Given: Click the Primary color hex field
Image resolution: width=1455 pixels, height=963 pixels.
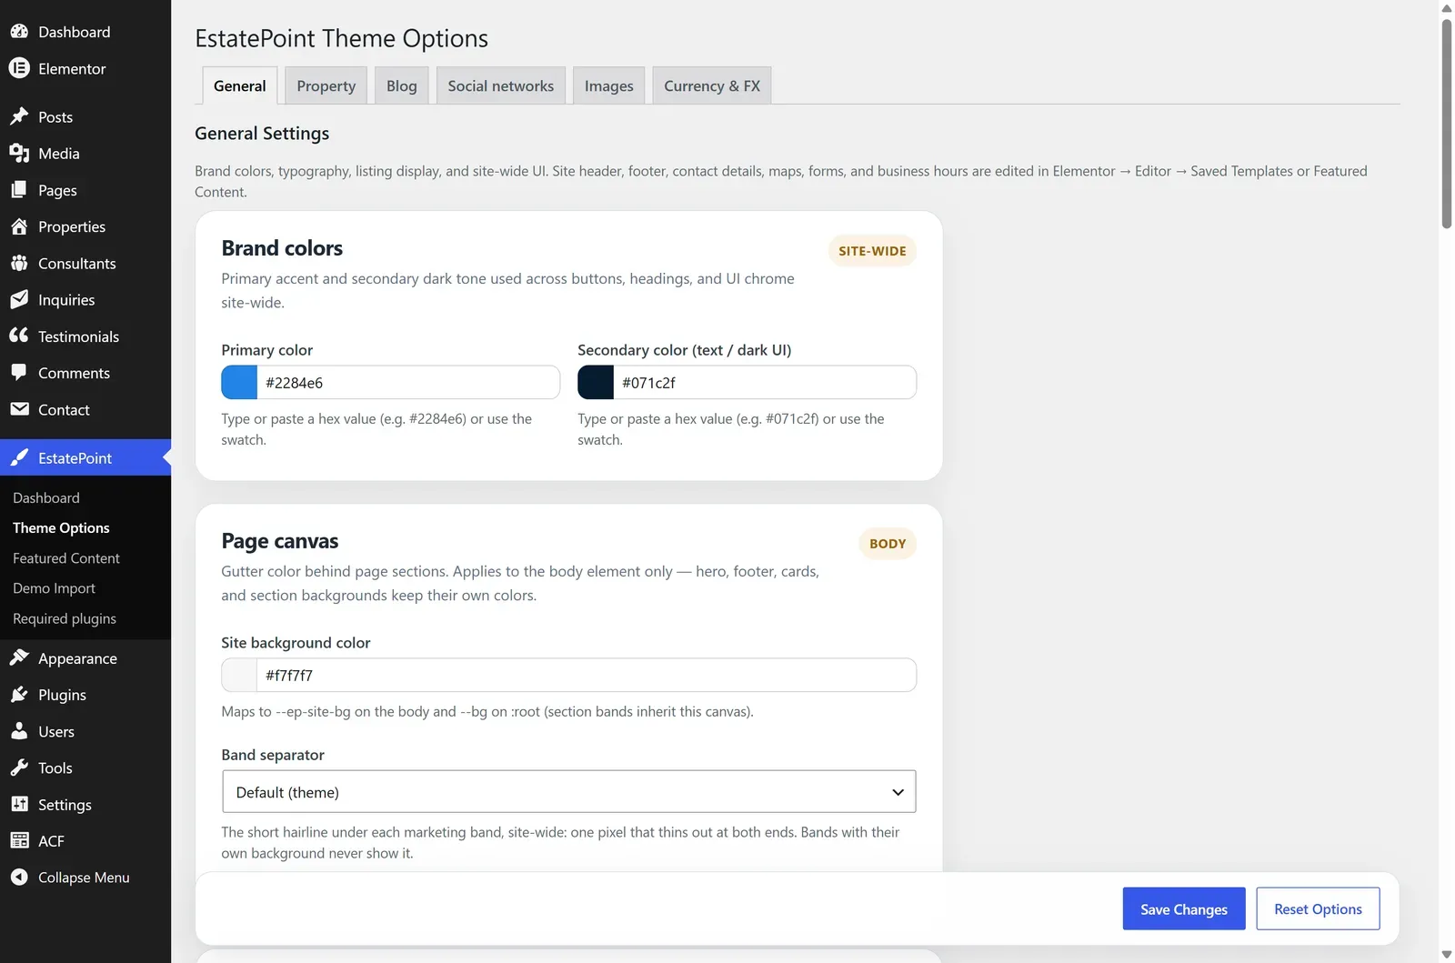Looking at the screenshot, I should (x=408, y=382).
